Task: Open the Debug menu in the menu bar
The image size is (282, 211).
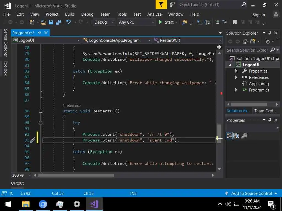Action: (x=87, y=14)
